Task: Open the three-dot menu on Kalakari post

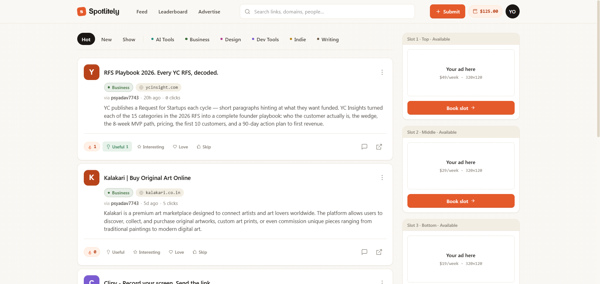Action: [x=382, y=178]
